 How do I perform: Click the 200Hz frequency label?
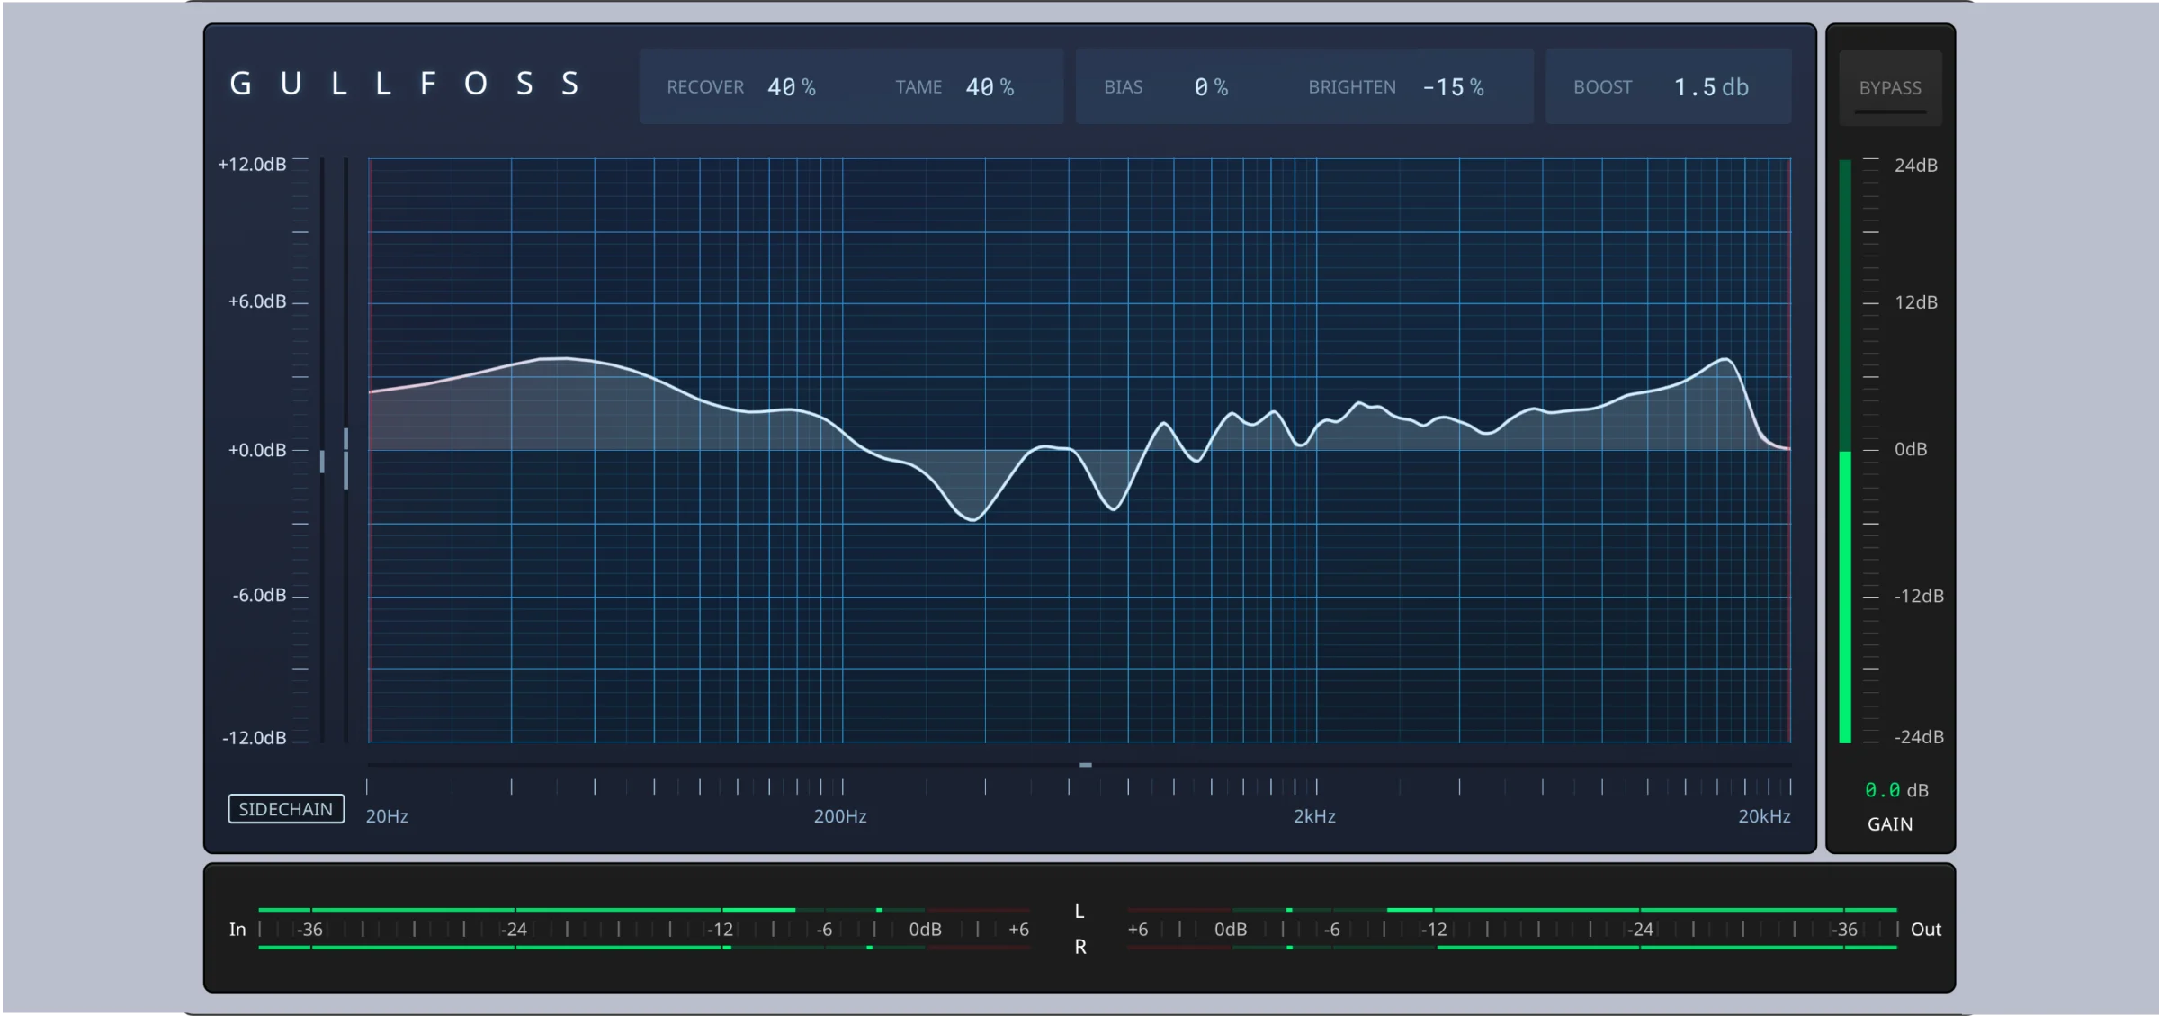tap(840, 816)
